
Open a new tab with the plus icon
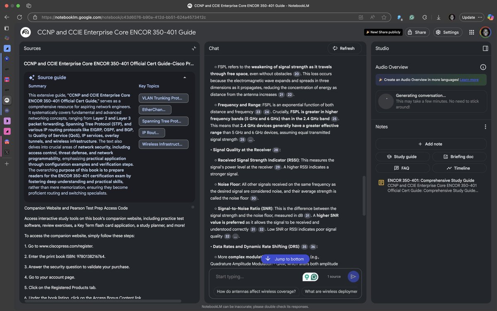point(7,164)
